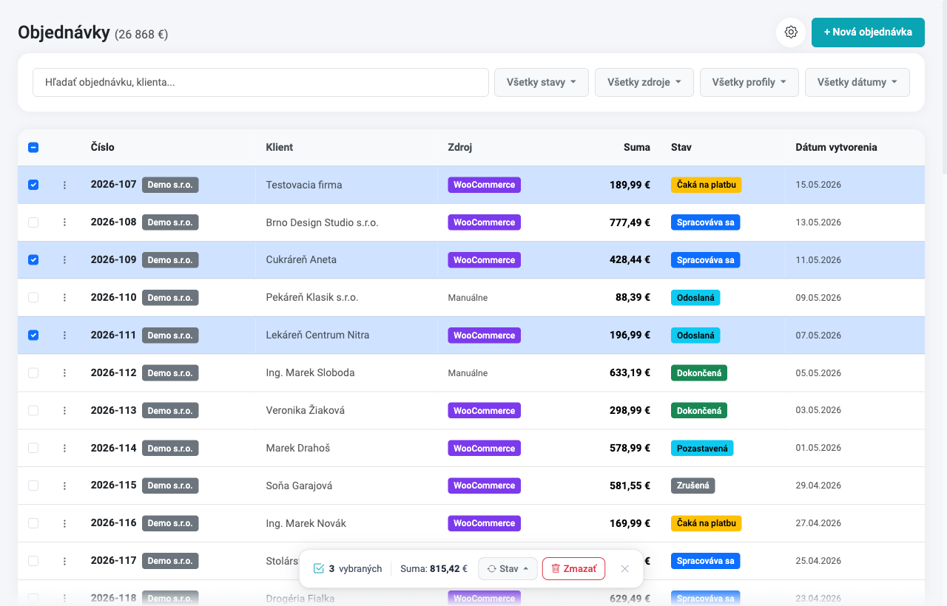Click the Nová objednávka button
Screen dimensions: 947x606
point(868,33)
